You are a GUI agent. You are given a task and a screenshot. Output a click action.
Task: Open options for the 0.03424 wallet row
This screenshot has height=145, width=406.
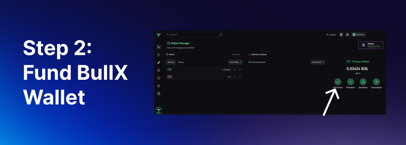[235, 70]
